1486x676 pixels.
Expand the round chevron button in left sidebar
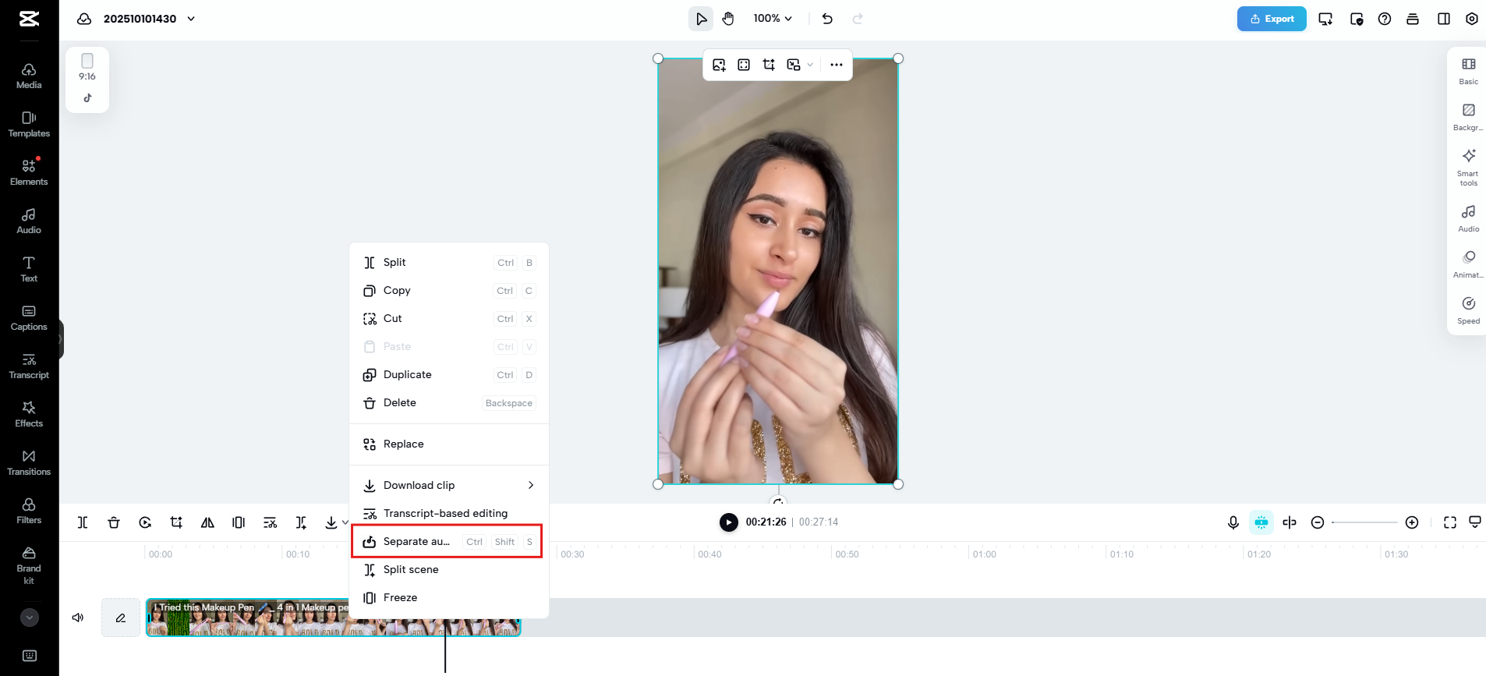30,618
